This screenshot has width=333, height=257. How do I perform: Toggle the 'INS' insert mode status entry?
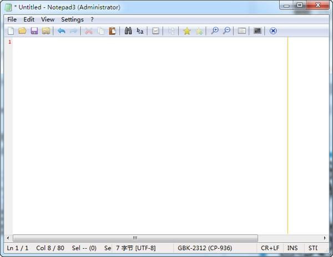[292, 248]
